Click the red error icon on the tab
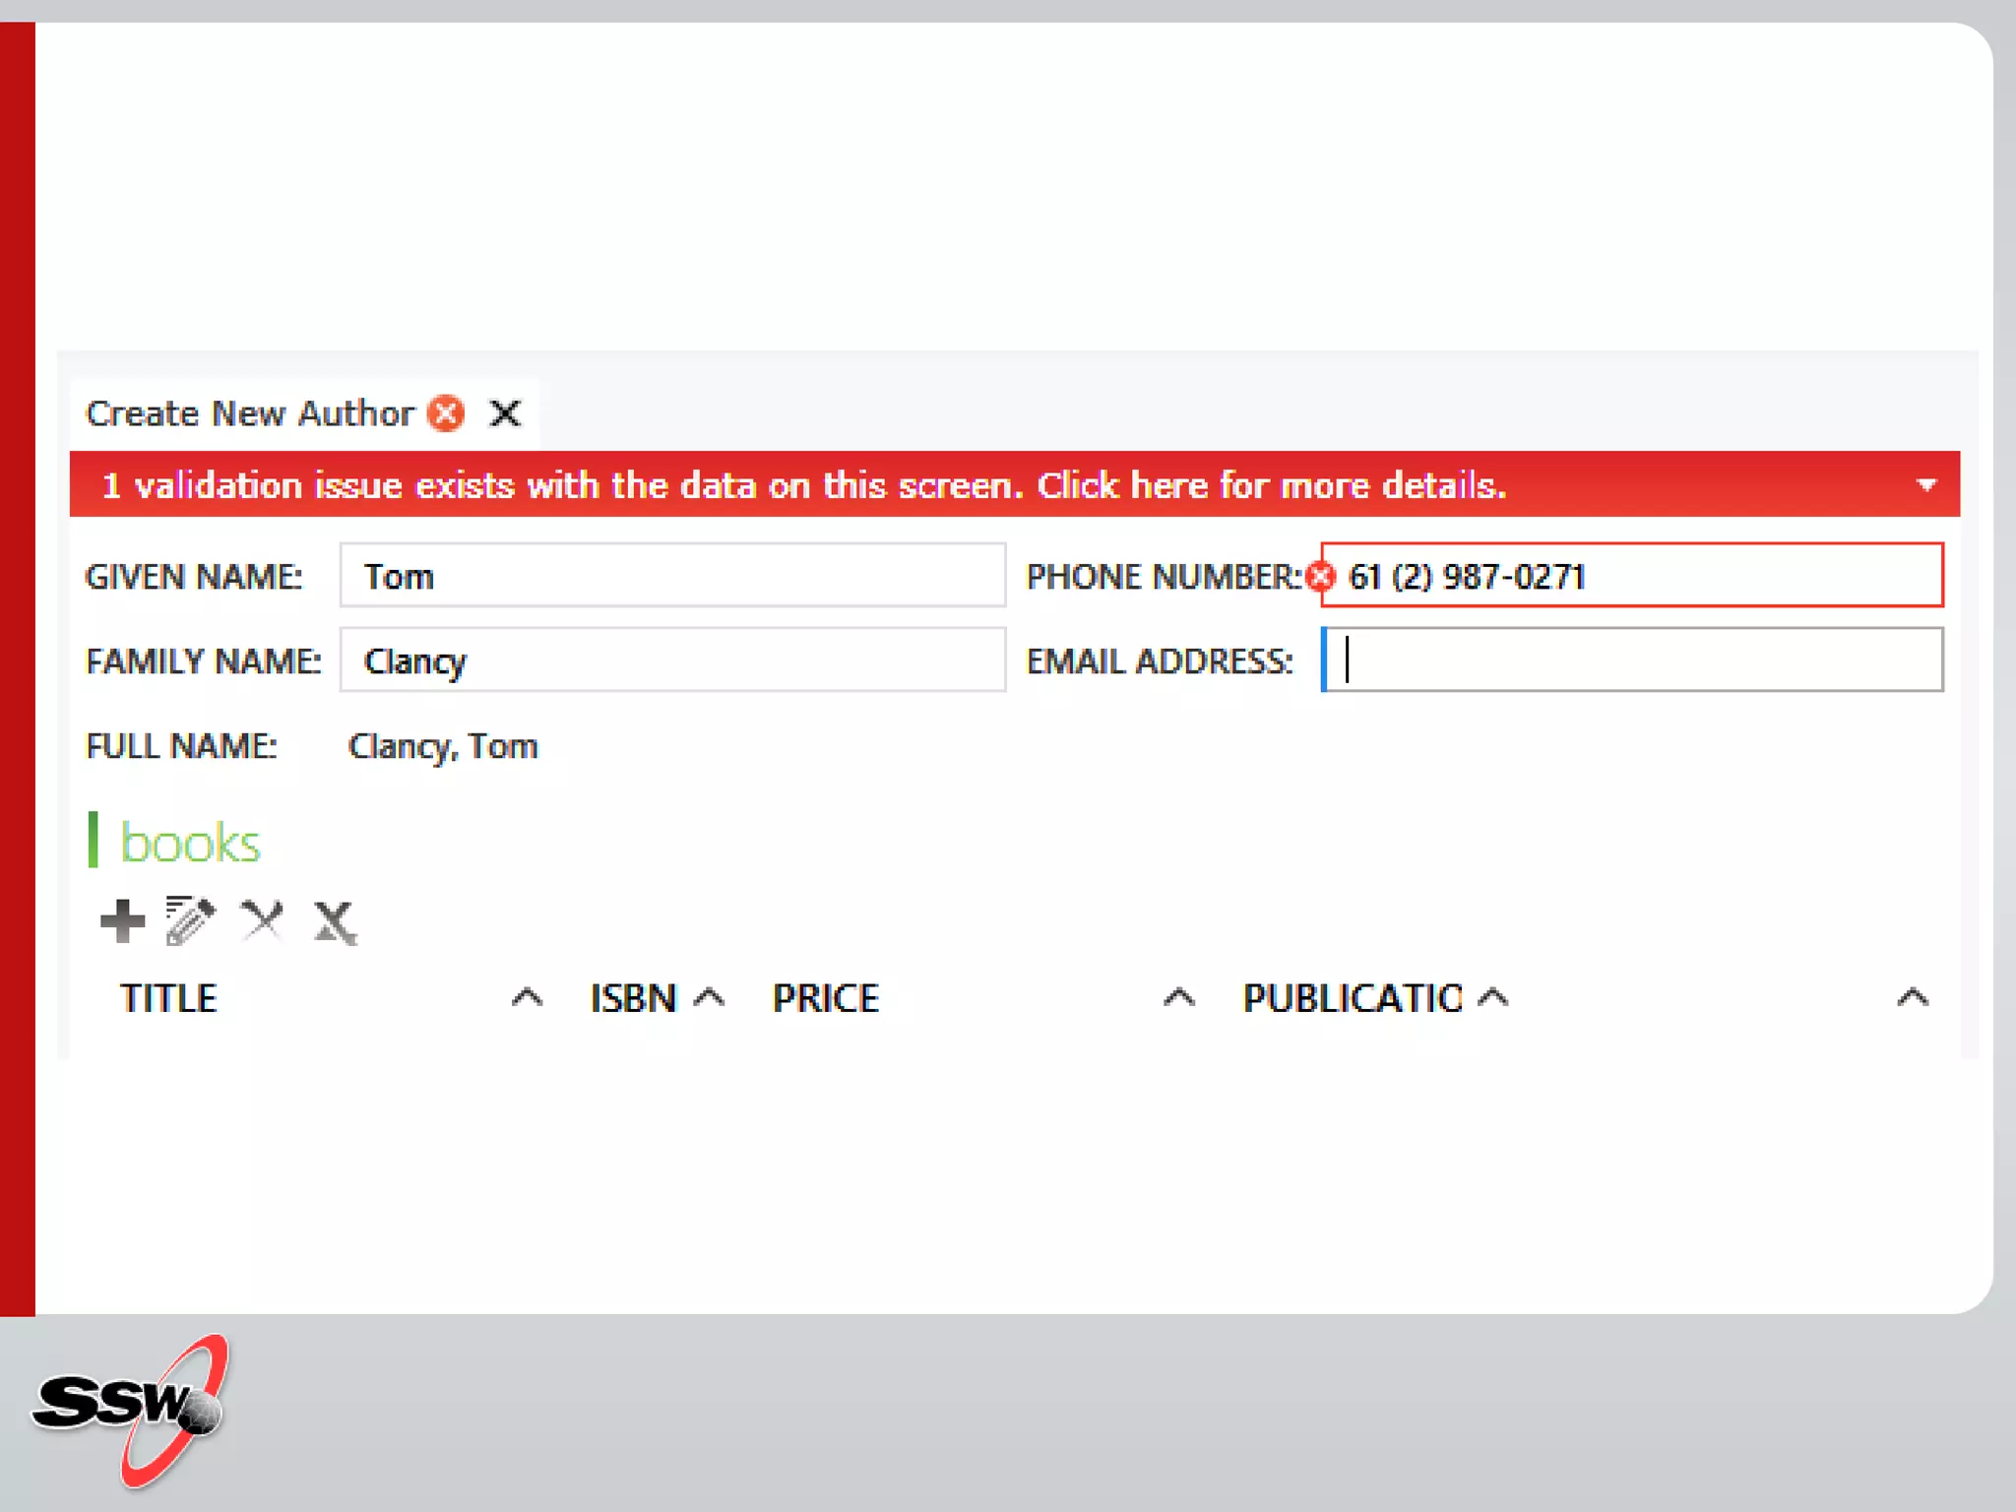Screen dimensions: 2016x1512 pos(446,413)
